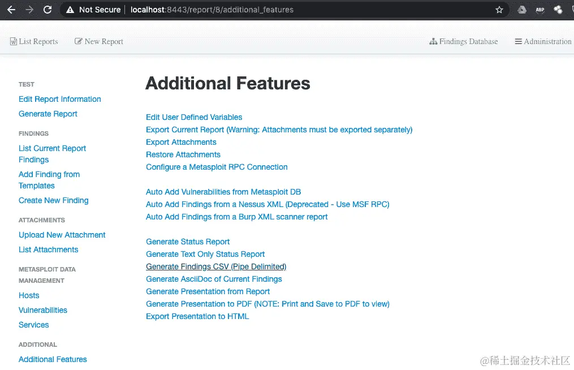Open the Administration menu
This screenshot has height=370, width=574.
pos(543,41)
